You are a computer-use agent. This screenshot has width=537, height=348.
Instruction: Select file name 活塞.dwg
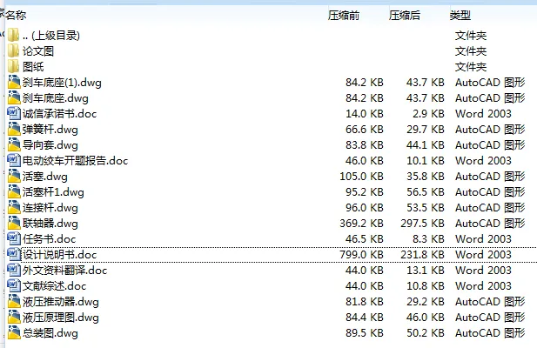coord(45,177)
